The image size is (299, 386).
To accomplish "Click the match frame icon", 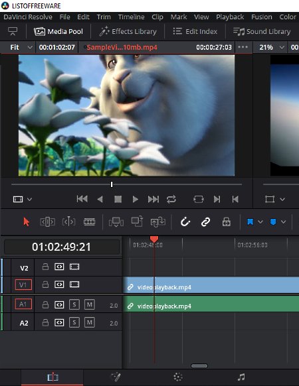I will 199,199.
